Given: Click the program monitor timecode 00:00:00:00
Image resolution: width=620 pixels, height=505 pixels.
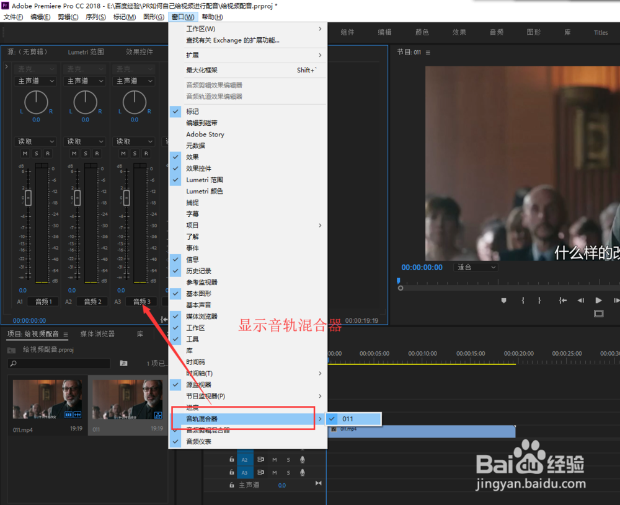Looking at the screenshot, I should (x=422, y=268).
